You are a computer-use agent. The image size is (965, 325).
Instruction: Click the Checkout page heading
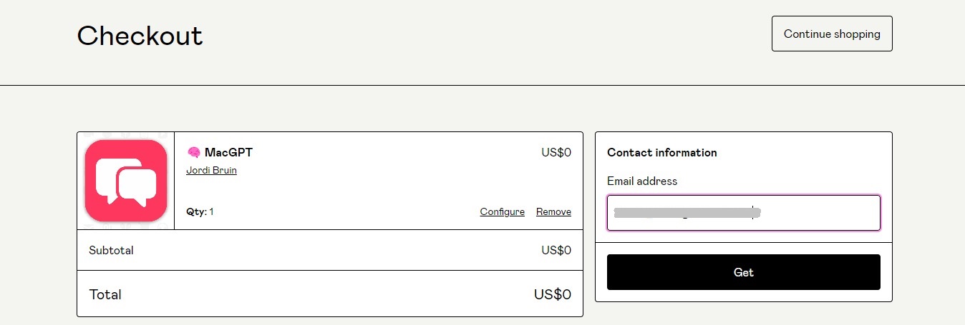click(140, 36)
